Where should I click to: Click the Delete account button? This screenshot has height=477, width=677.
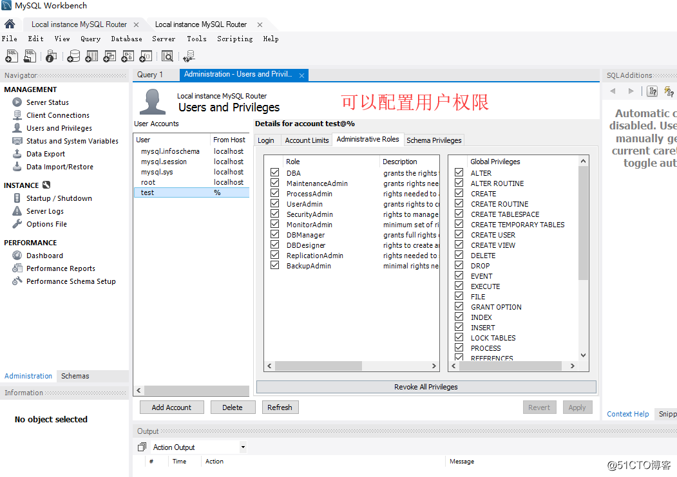tap(233, 407)
